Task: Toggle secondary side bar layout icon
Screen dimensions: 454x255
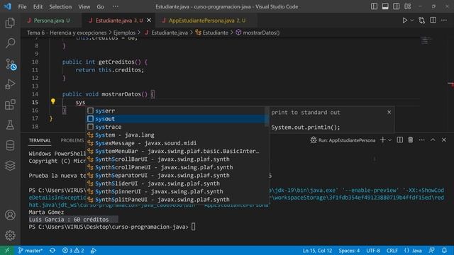Action: [396, 6]
